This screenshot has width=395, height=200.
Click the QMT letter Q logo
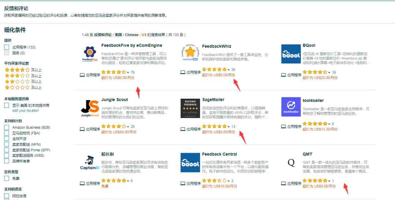(x=291, y=162)
